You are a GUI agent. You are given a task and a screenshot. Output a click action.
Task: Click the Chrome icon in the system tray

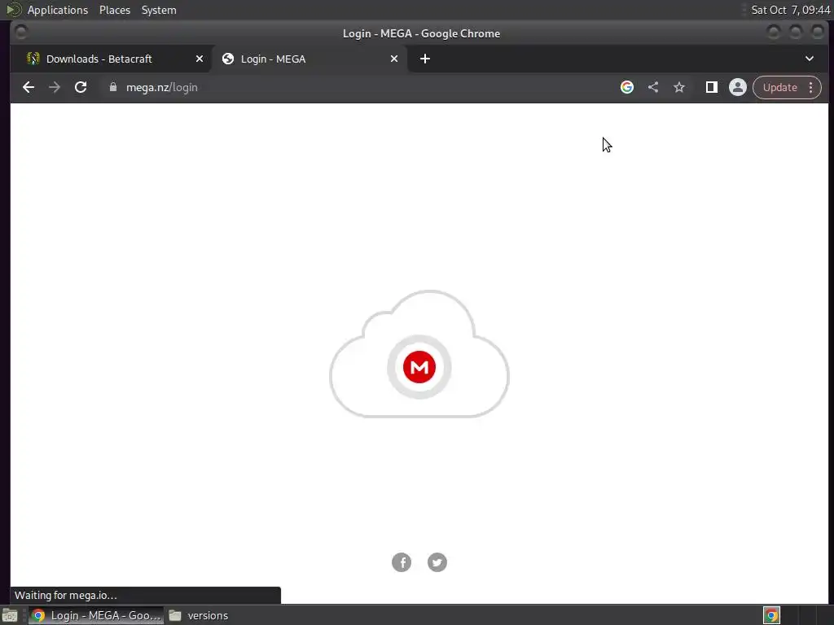pos(771,615)
